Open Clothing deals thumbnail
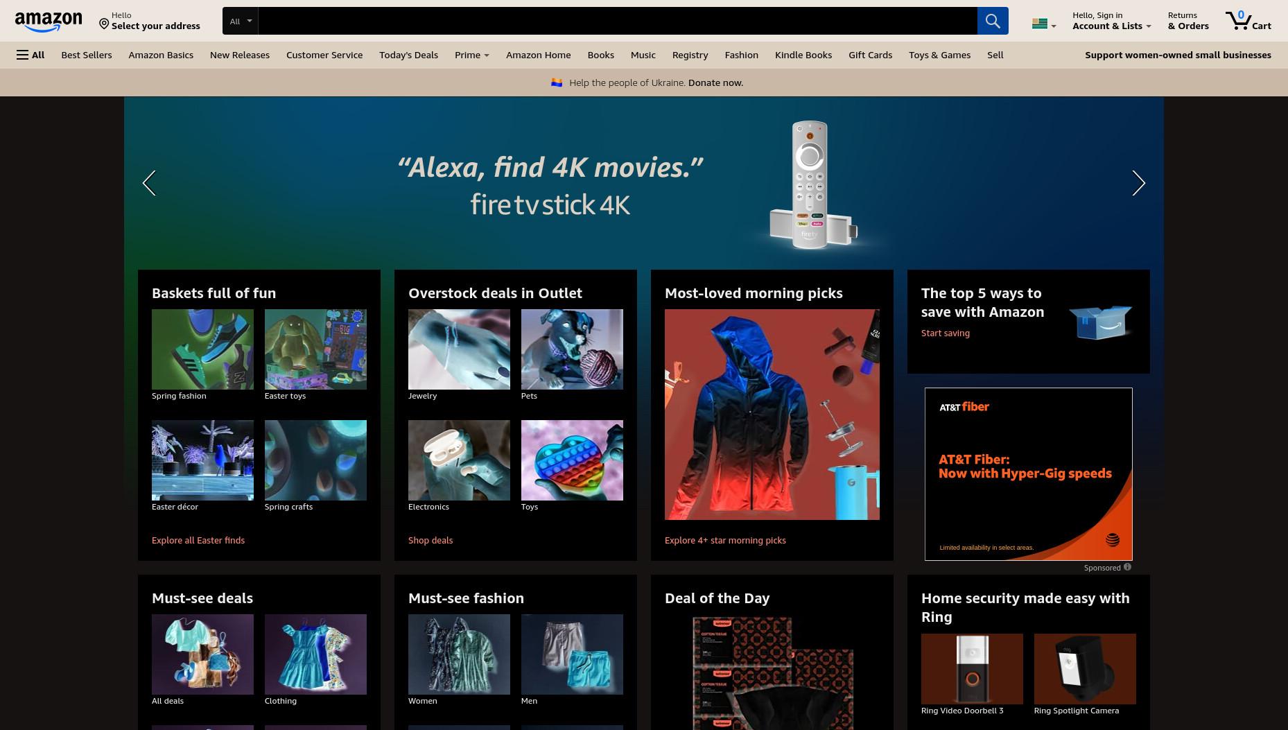Image resolution: width=1288 pixels, height=730 pixels. 315,654
